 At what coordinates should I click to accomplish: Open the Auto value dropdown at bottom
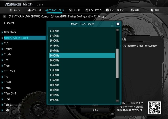click(95, 110)
